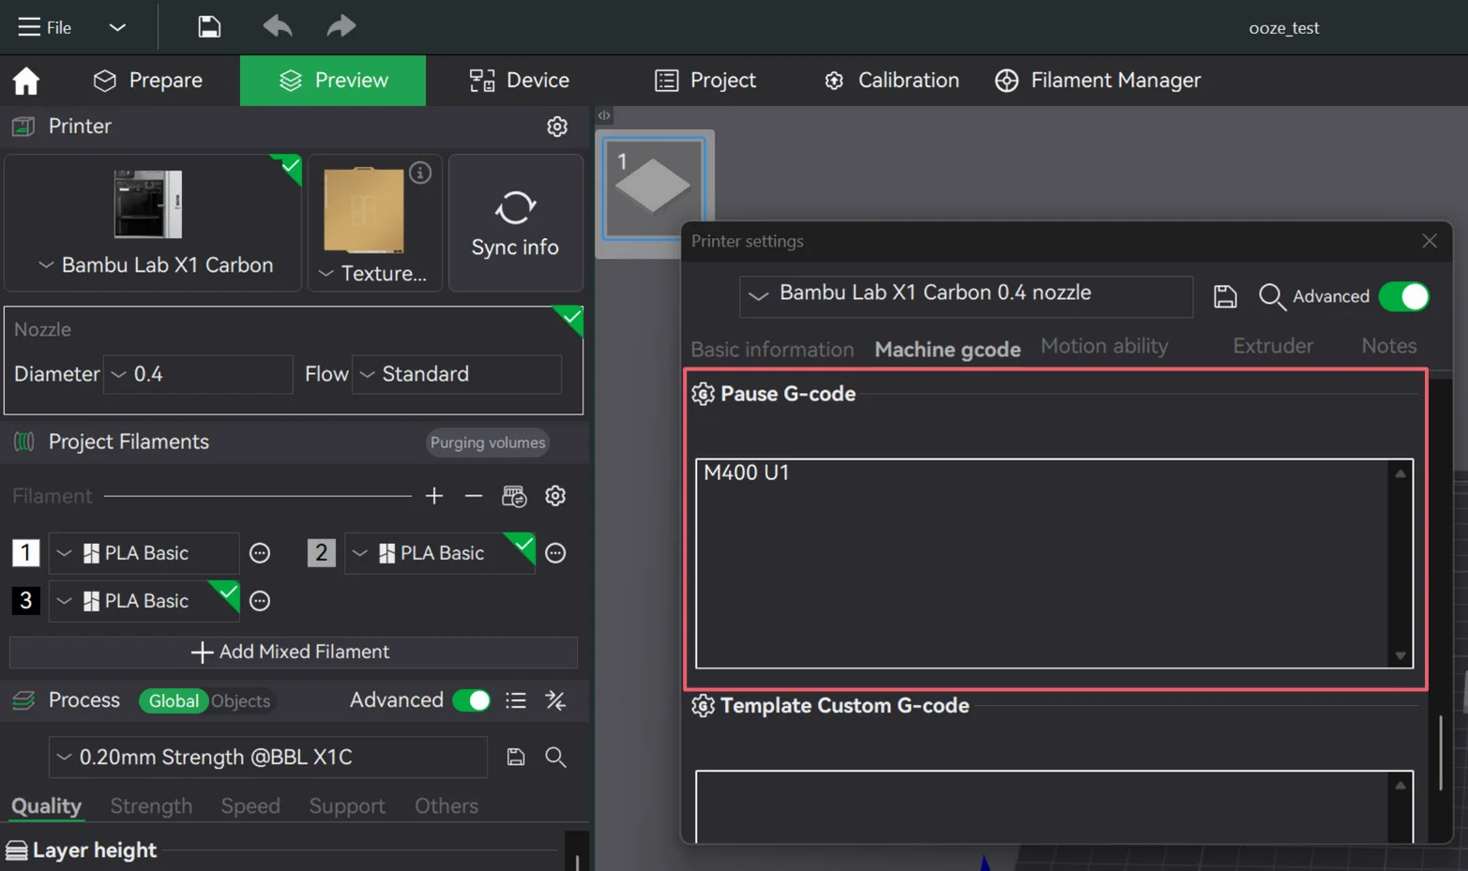Toggle Advanced mode in Printer settings
1468x871 pixels.
coord(1404,296)
